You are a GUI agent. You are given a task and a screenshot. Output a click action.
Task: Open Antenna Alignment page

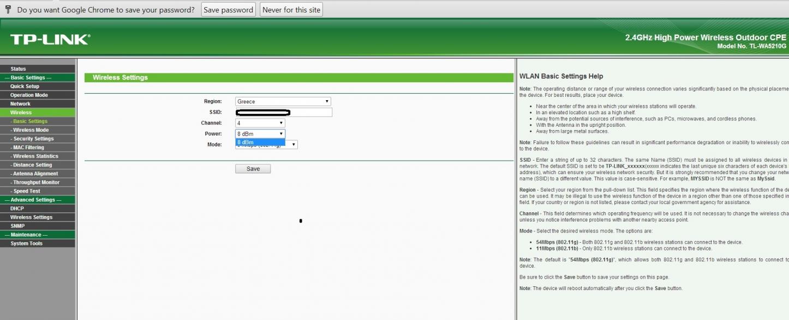[x=35, y=174]
